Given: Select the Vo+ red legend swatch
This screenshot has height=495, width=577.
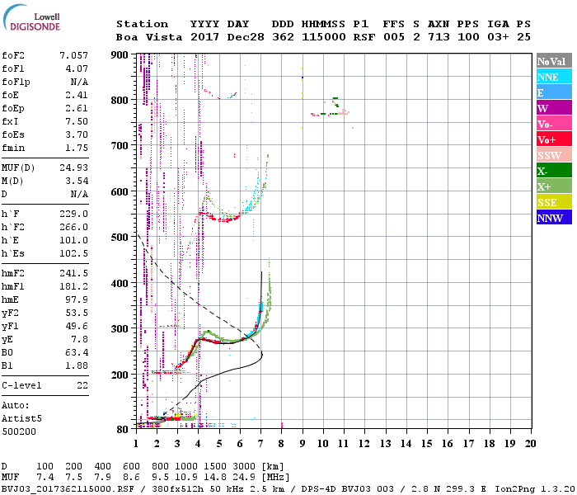Looking at the screenshot, I should [554, 139].
